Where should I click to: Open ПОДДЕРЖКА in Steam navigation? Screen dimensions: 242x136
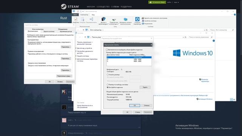(126, 7)
